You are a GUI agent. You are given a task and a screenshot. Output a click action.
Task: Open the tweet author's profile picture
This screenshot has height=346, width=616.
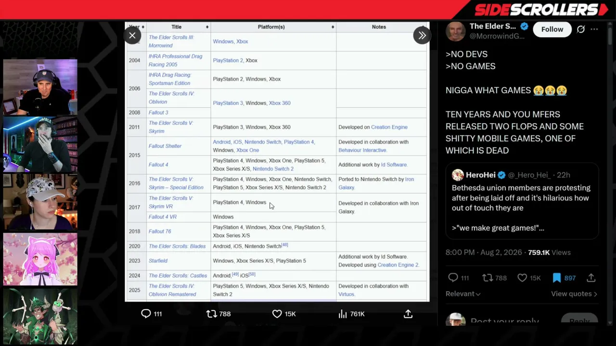[455, 31]
